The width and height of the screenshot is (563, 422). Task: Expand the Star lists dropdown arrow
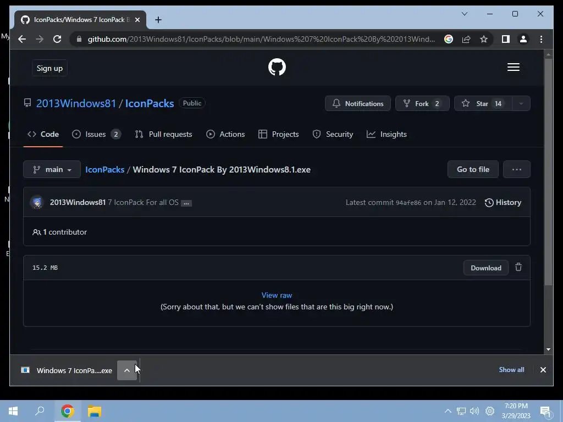pos(521,103)
